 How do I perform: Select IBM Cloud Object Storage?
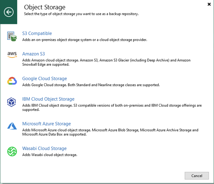pos(48,99)
